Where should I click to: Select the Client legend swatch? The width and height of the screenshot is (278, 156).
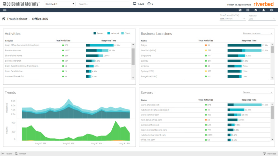[x=122, y=33]
